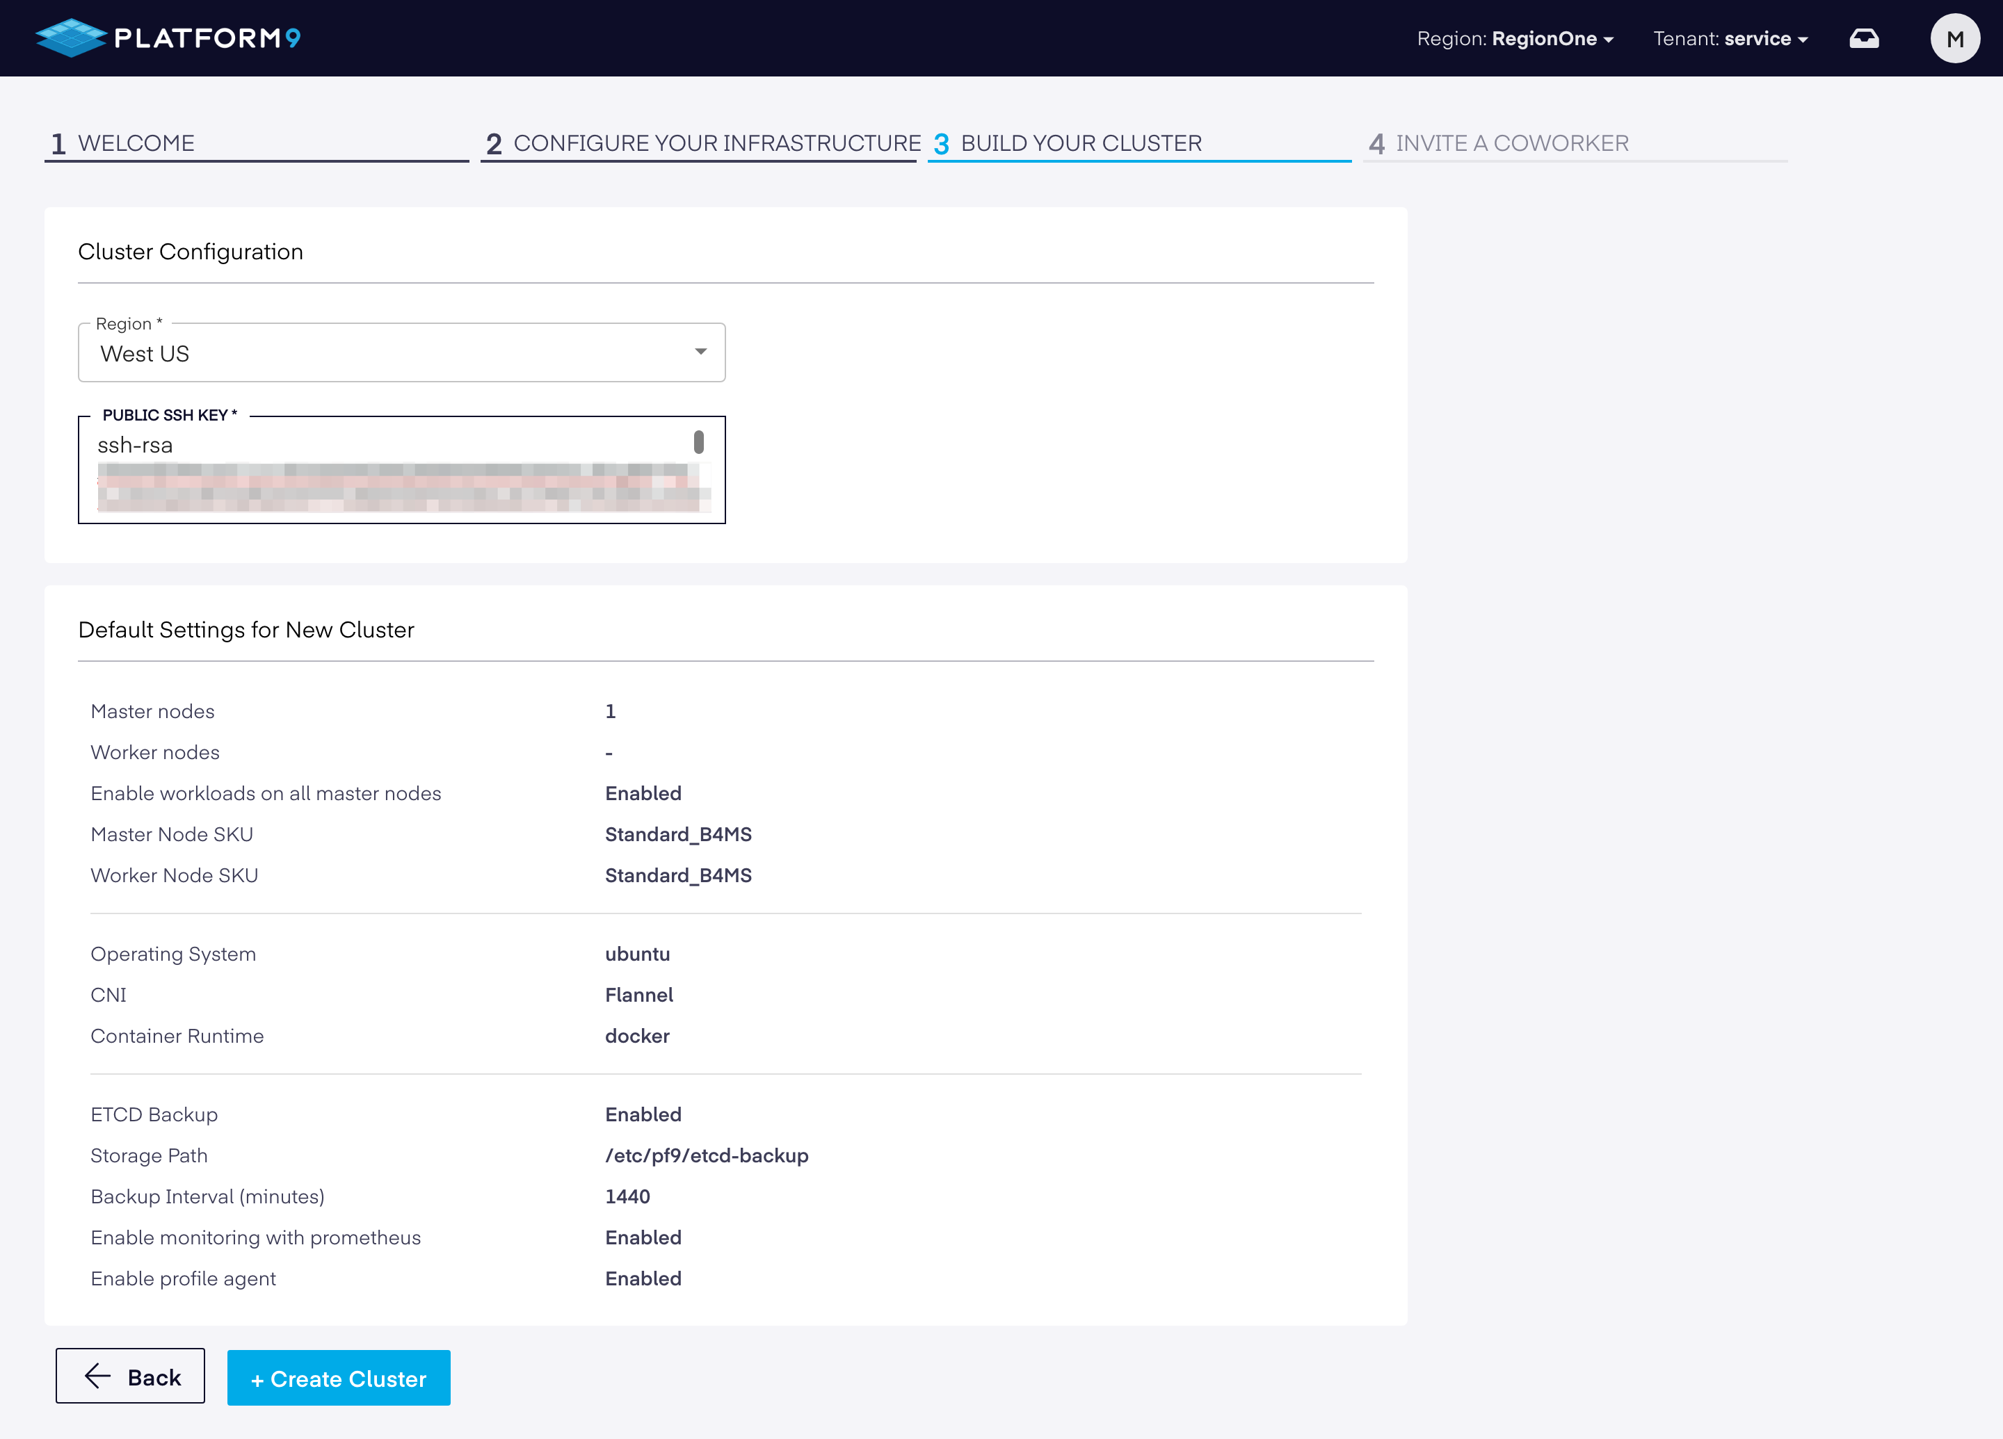Click the Back button
2003x1439 pixels.
click(x=131, y=1376)
